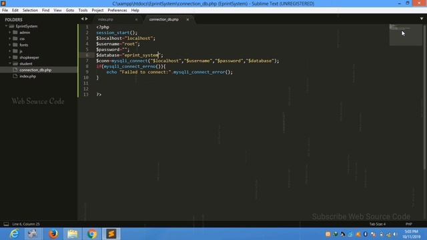The image size is (427, 240).
Task: Select the css folder icon
Action: 15,39
